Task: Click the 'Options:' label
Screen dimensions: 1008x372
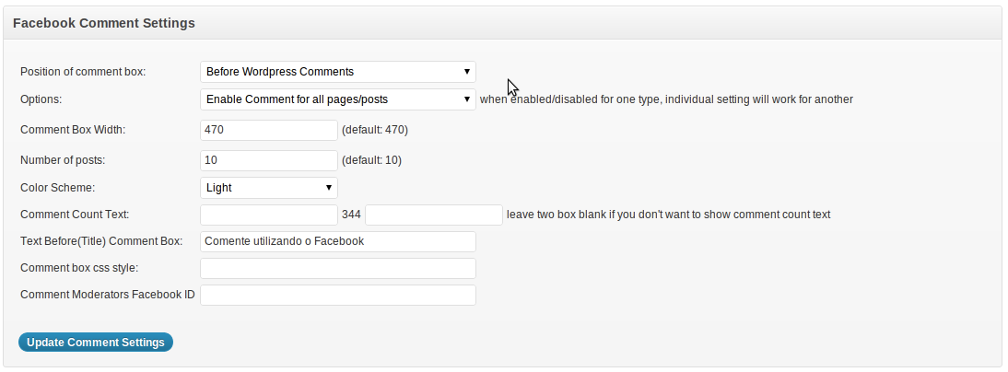Action: 41,99
